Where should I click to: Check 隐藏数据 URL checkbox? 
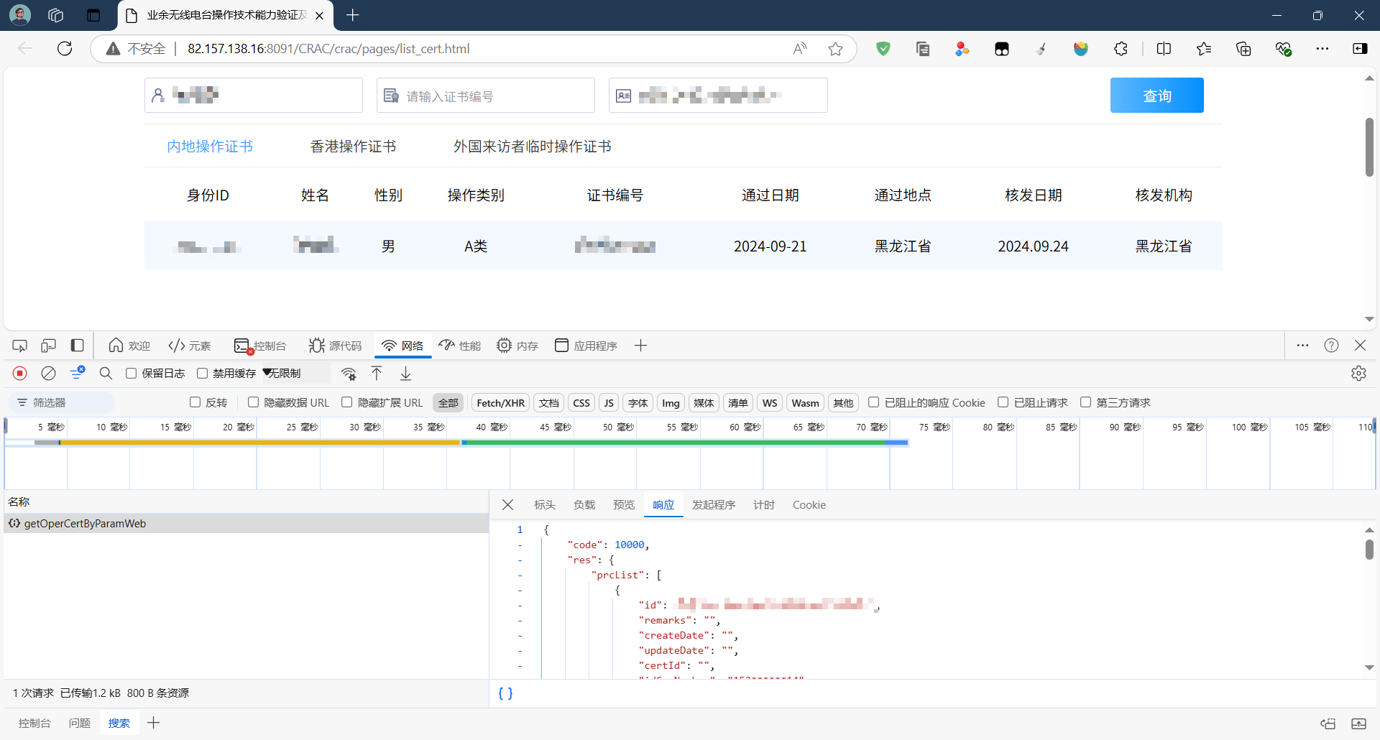click(x=253, y=402)
